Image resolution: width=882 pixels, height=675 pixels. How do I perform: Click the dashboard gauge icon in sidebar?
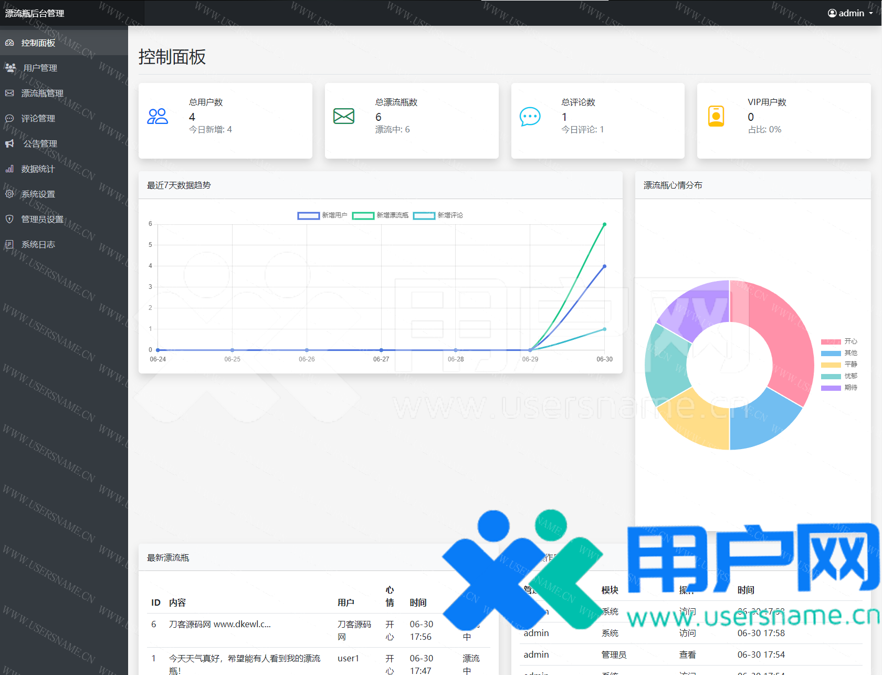[9, 43]
